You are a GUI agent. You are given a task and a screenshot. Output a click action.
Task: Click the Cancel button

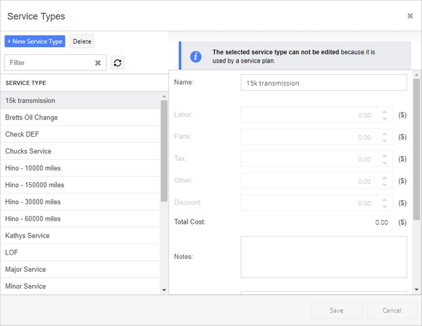coord(392,311)
